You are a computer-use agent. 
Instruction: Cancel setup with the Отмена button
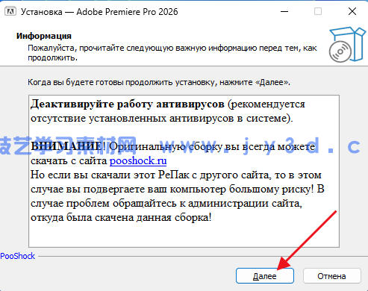coord(331,276)
